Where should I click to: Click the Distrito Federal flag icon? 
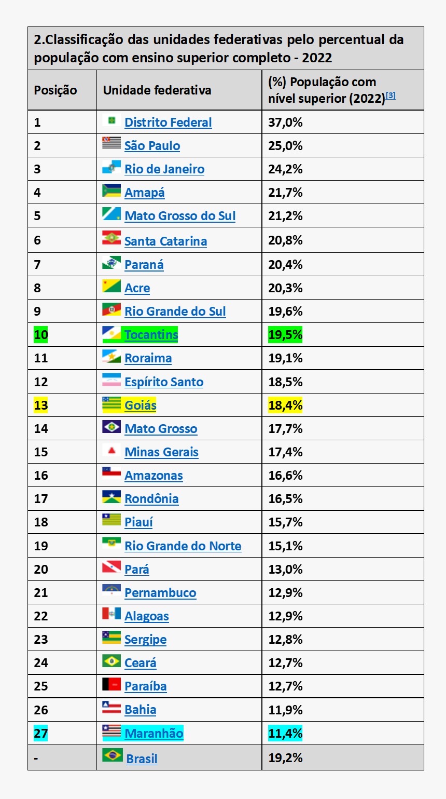pos(112,121)
